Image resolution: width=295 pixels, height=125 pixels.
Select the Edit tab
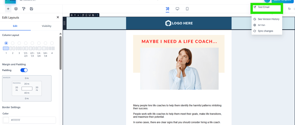click(x=15, y=26)
